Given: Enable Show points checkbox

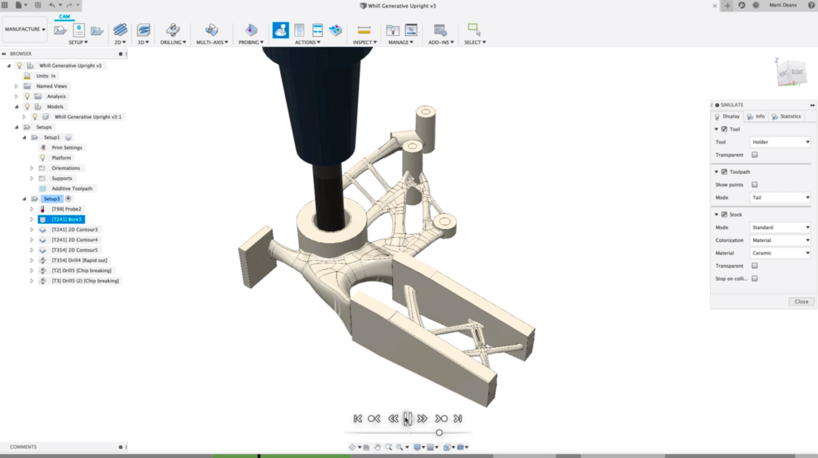Looking at the screenshot, I should click(755, 184).
